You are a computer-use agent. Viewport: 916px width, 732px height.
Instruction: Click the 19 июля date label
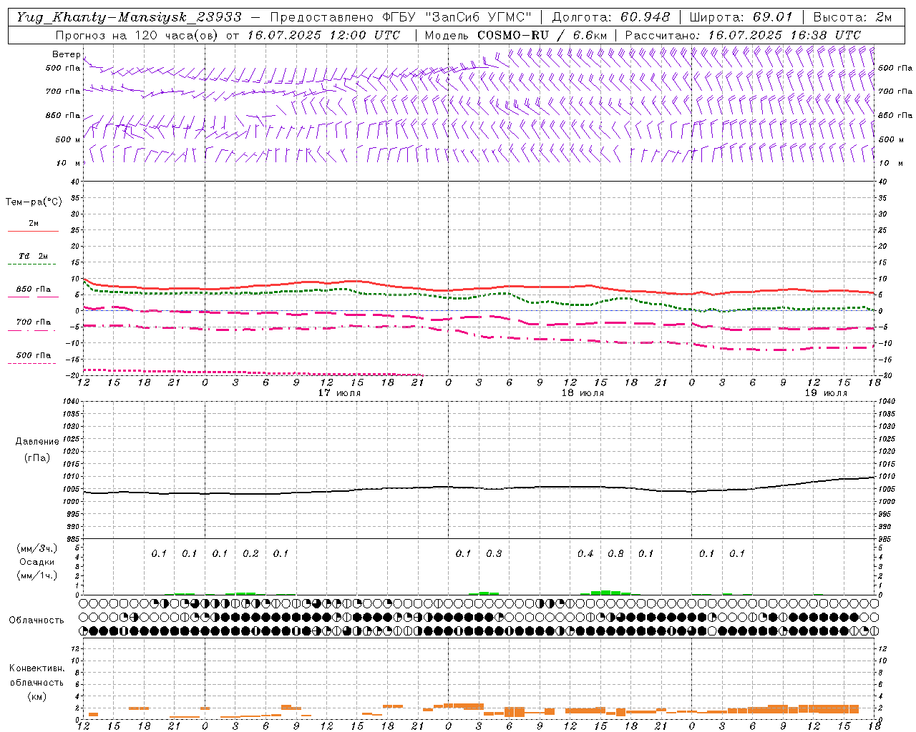(x=826, y=393)
